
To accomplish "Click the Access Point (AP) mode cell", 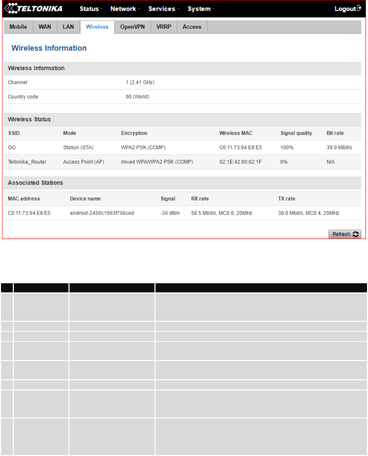I will [84, 162].
